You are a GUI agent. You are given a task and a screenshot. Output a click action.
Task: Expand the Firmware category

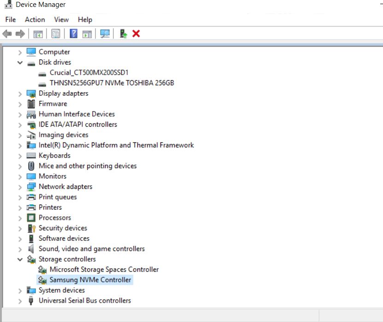pyautogui.click(x=20, y=104)
